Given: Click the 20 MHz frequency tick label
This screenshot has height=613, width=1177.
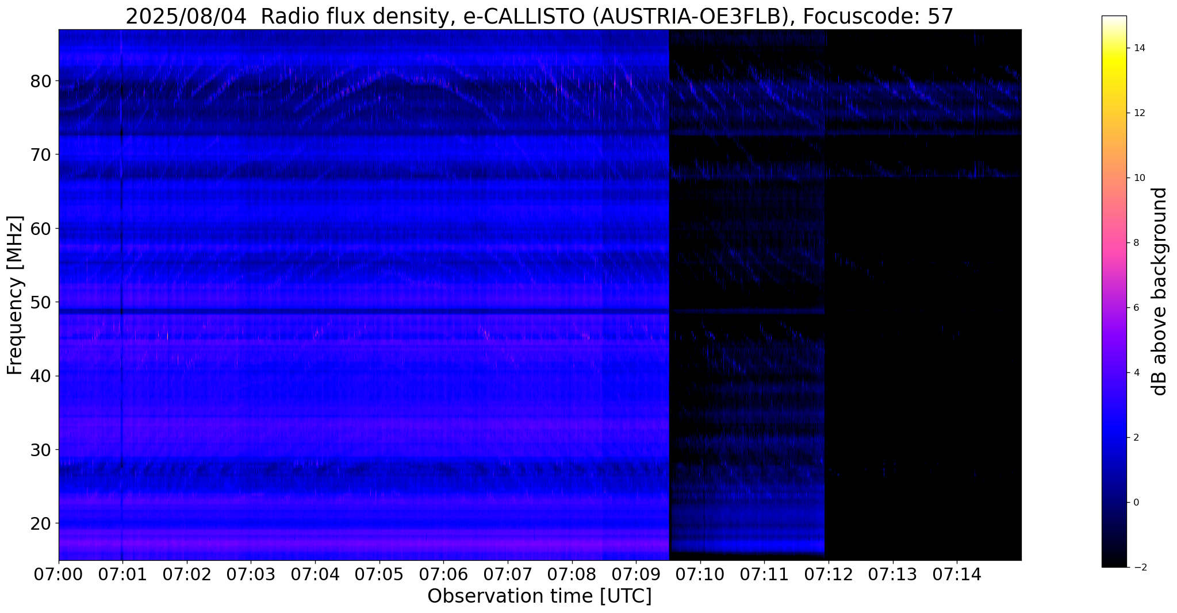Looking at the screenshot, I should pos(41,523).
